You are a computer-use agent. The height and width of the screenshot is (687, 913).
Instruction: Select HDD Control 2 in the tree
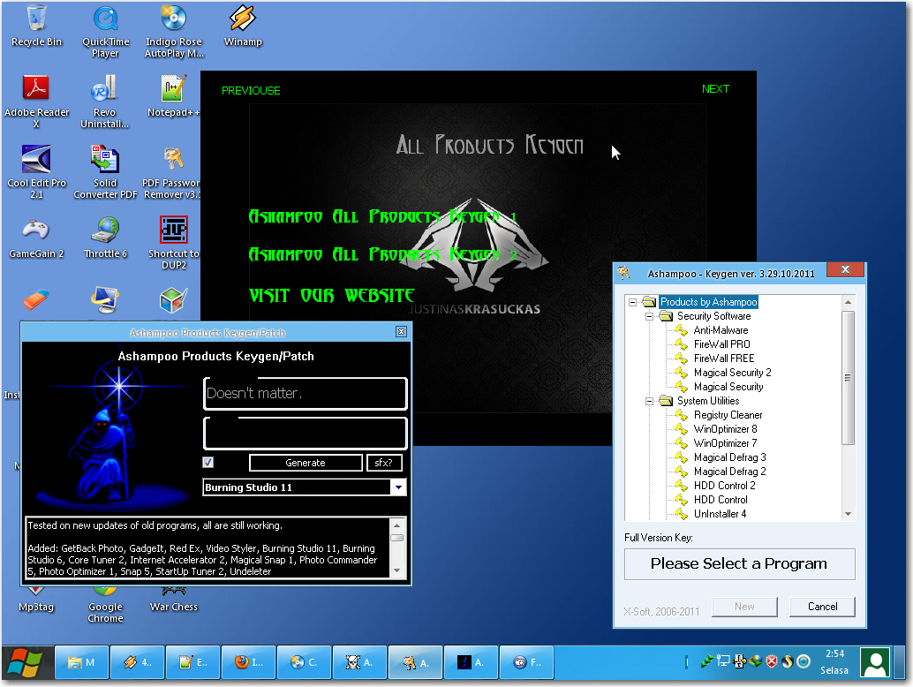tap(724, 486)
